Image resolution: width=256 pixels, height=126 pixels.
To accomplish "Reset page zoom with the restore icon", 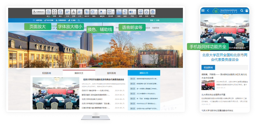I will pyautogui.click(x=54, y=12).
